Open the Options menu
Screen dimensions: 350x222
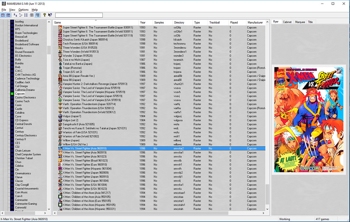24,10
